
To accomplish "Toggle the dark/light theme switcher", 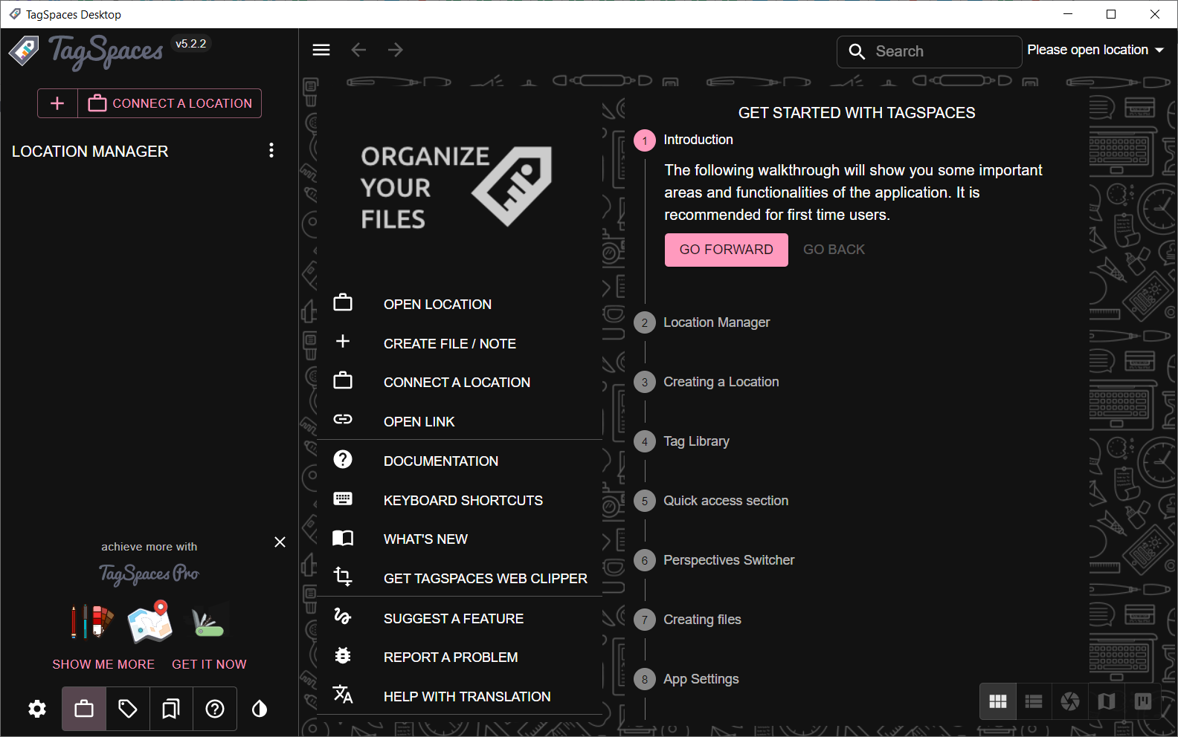I will point(260,709).
